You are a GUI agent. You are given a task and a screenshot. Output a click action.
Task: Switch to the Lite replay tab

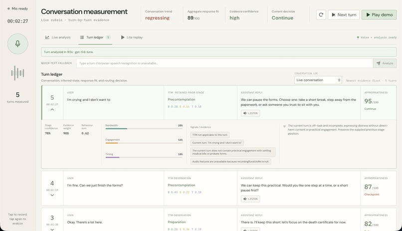pyautogui.click(x=132, y=37)
